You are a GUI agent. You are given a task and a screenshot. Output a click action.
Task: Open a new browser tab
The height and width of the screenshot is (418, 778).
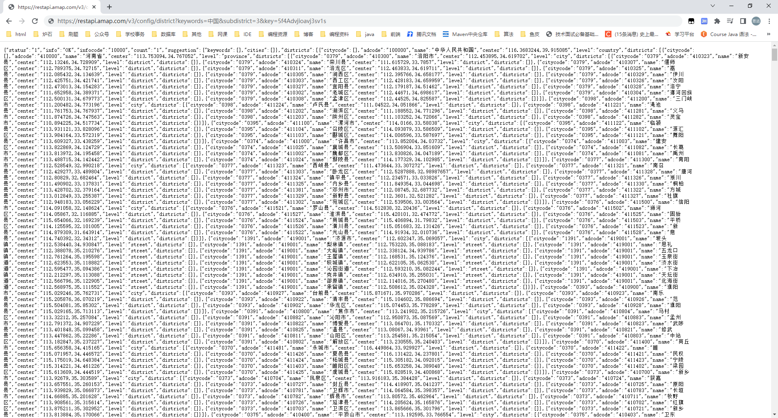pos(109,6)
